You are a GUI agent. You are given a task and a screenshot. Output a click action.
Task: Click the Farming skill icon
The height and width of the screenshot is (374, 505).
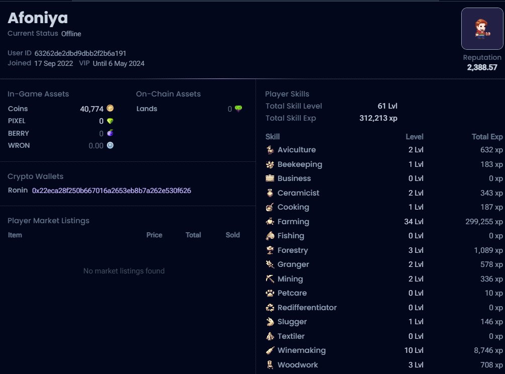coord(270,222)
